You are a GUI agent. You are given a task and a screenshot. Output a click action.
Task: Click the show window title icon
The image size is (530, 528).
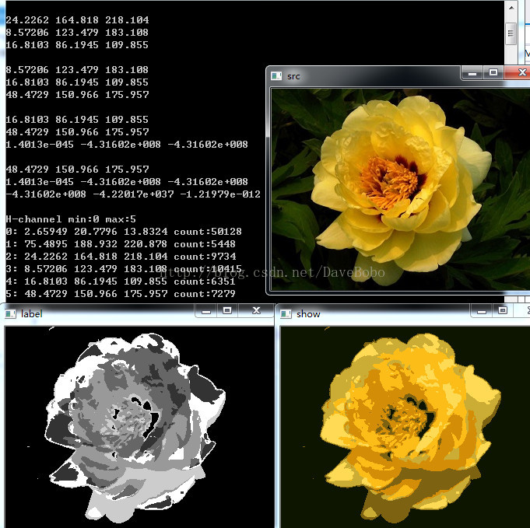286,314
